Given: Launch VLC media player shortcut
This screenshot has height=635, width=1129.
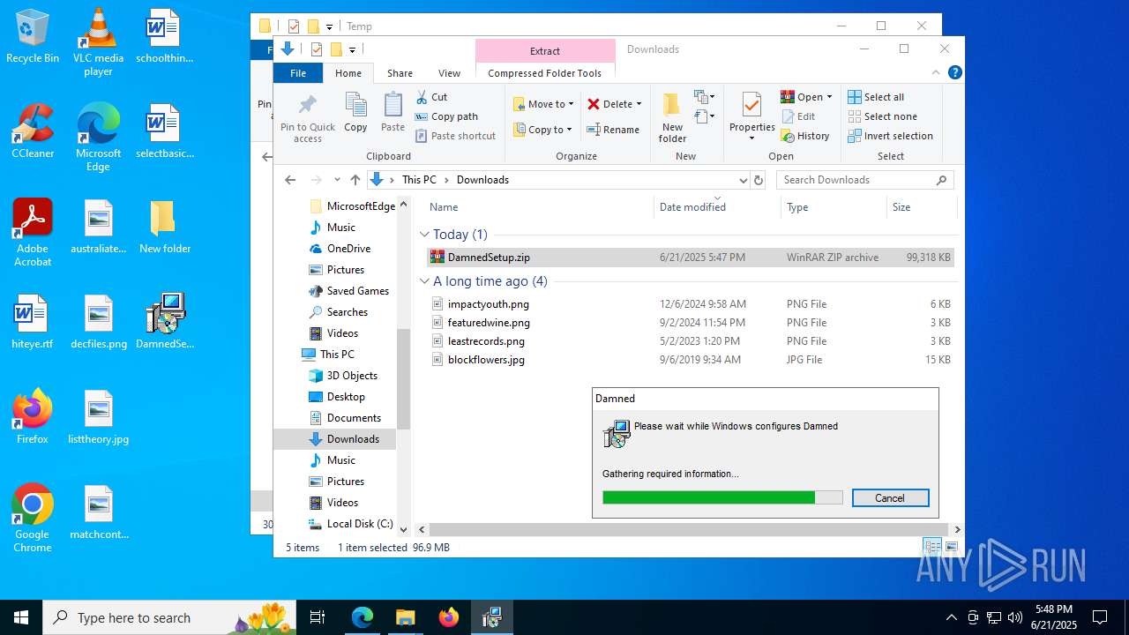Looking at the screenshot, I should click(x=98, y=42).
